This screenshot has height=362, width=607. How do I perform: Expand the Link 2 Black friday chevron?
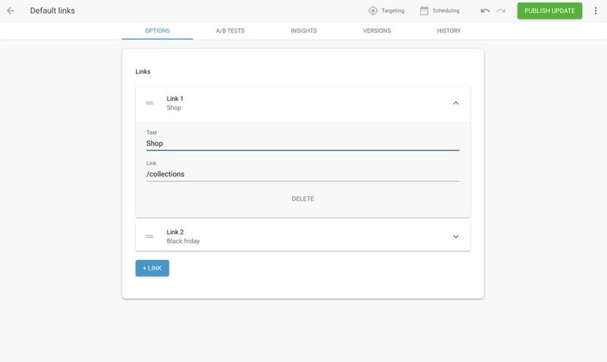(456, 236)
